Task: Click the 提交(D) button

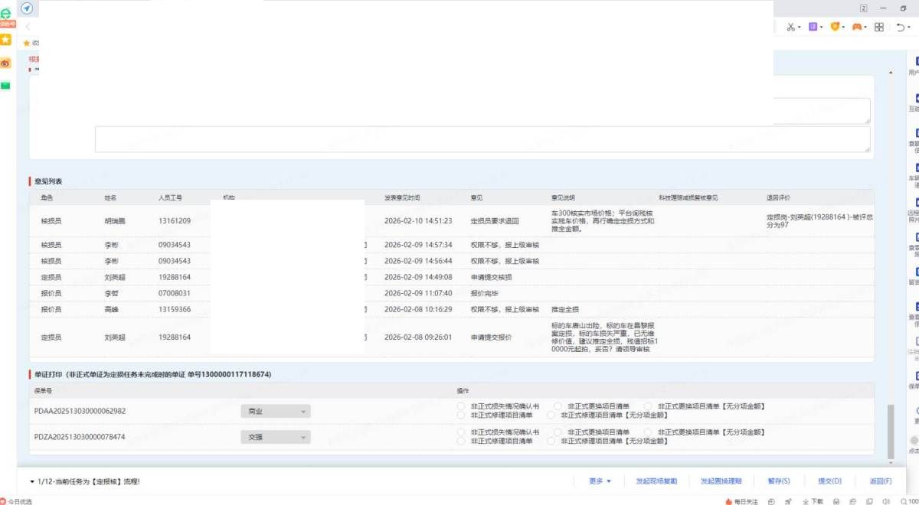Action: pyautogui.click(x=829, y=481)
